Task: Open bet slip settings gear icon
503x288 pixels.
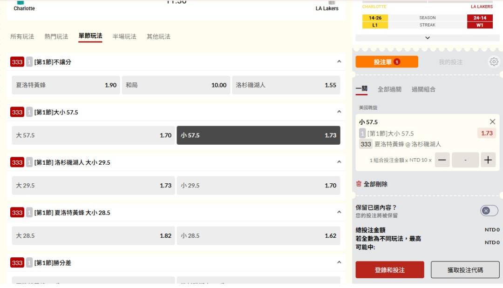Action: pos(493,62)
